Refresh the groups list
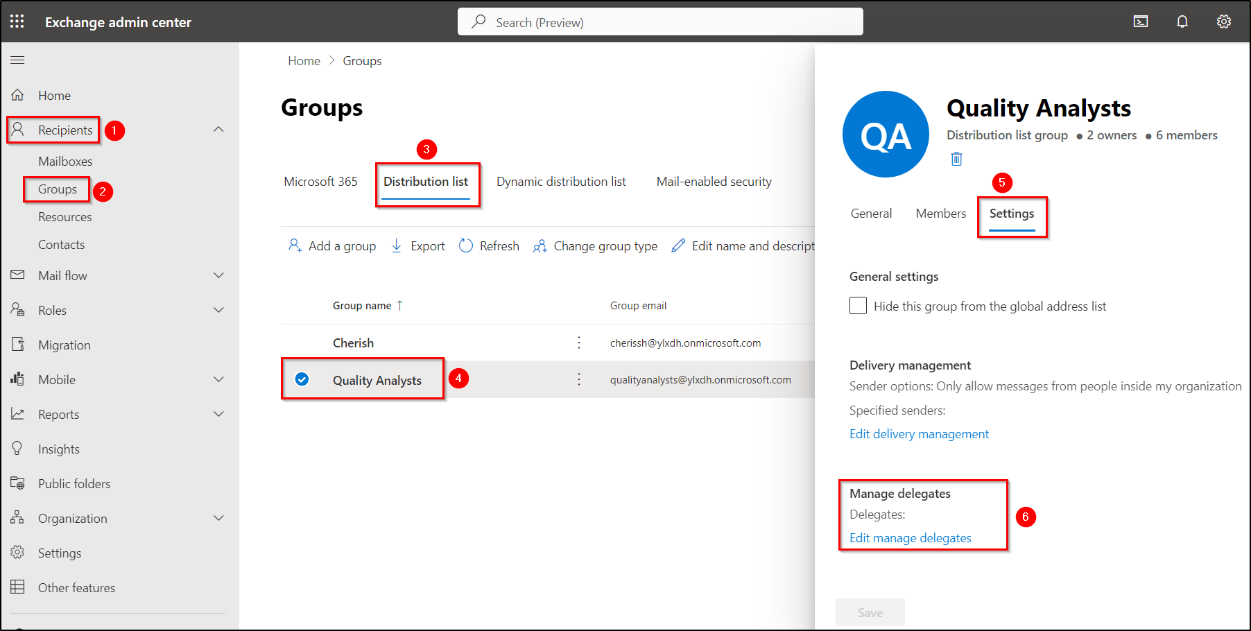 pyautogui.click(x=488, y=245)
